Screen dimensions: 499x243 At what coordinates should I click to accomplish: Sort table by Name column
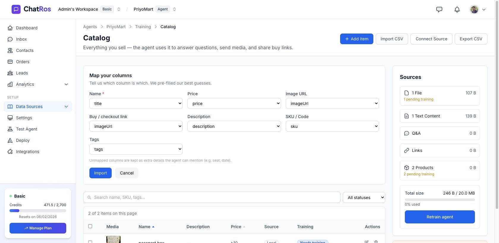point(146,227)
